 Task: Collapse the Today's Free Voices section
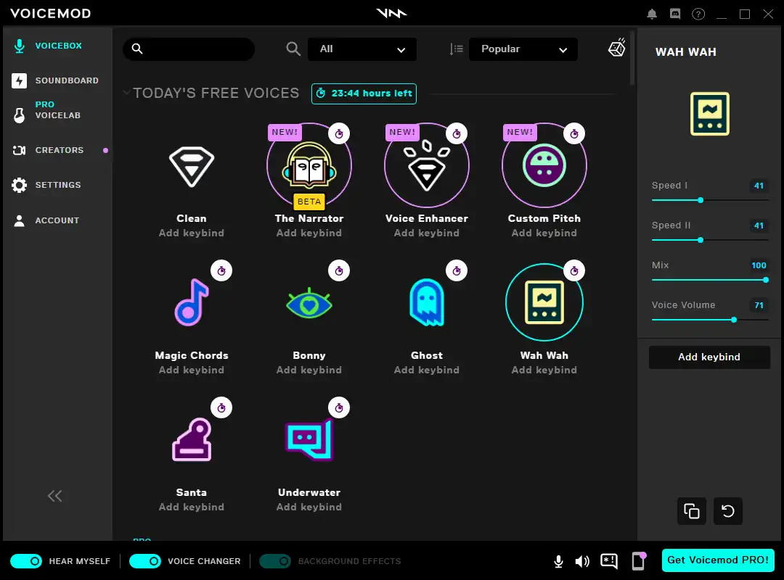126,92
